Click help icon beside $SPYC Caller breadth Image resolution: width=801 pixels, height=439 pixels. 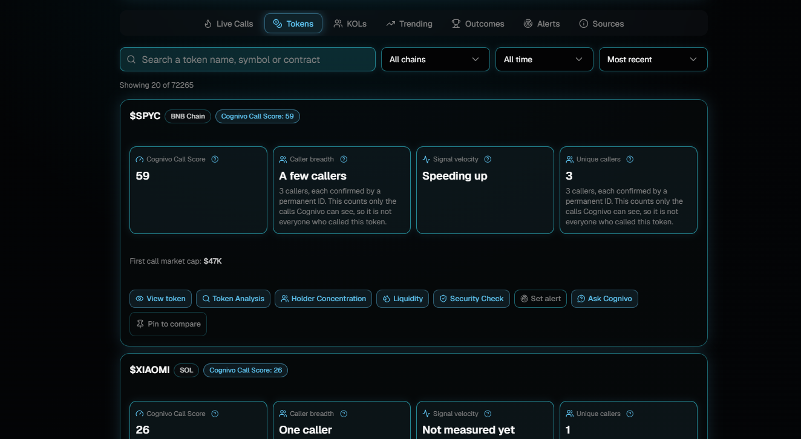(344, 159)
